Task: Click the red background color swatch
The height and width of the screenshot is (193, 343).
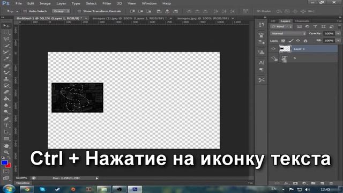Action: tap(9, 166)
